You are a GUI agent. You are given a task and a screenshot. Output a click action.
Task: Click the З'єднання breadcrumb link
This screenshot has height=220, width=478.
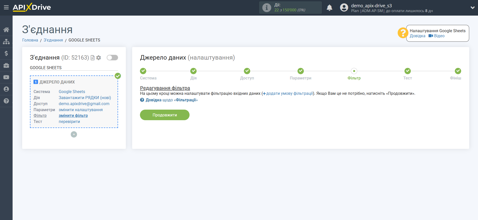pos(53,40)
